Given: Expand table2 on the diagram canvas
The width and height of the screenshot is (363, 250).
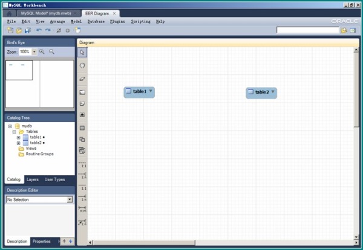Looking at the screenshot, I should (x=273, y=92).
